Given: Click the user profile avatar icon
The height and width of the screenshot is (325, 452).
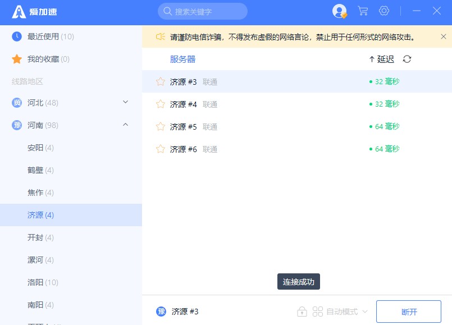Looking at the screenshot, I should point(339,11).
